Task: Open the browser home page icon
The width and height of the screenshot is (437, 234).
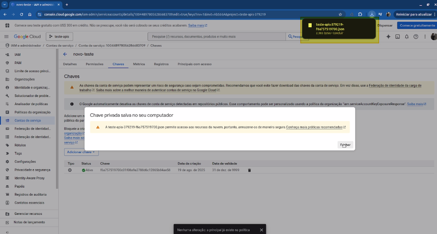Action: [30, 14]
